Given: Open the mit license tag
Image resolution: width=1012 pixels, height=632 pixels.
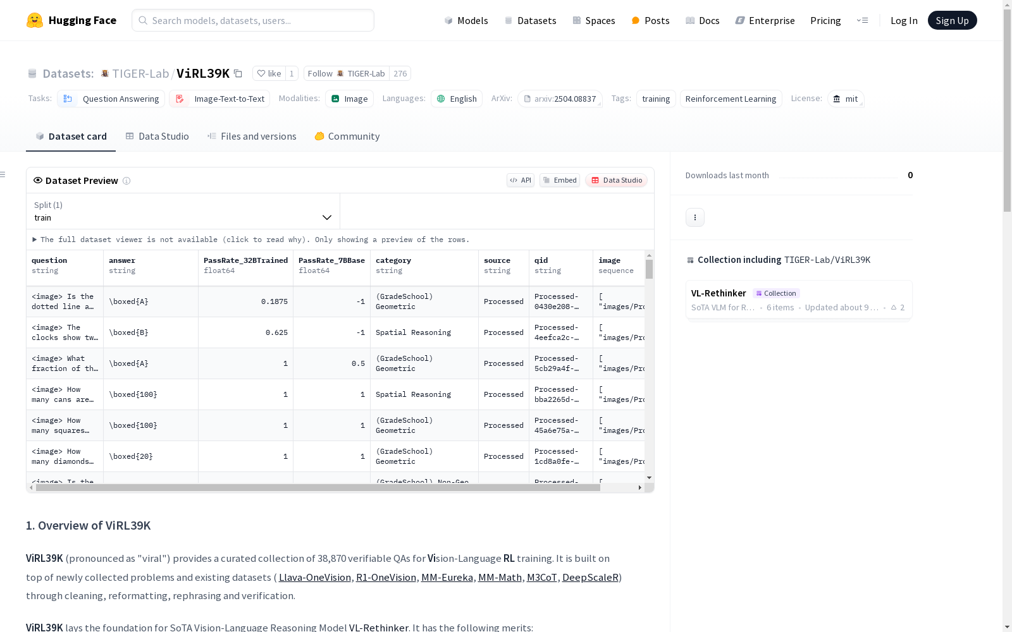Looking at the screenshot, I should 846,99.
